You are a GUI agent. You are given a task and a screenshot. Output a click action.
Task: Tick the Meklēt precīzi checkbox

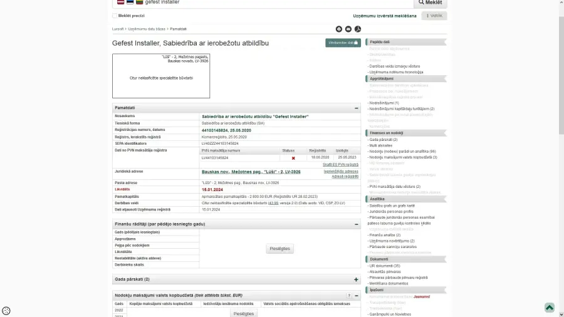coord(115,16)
